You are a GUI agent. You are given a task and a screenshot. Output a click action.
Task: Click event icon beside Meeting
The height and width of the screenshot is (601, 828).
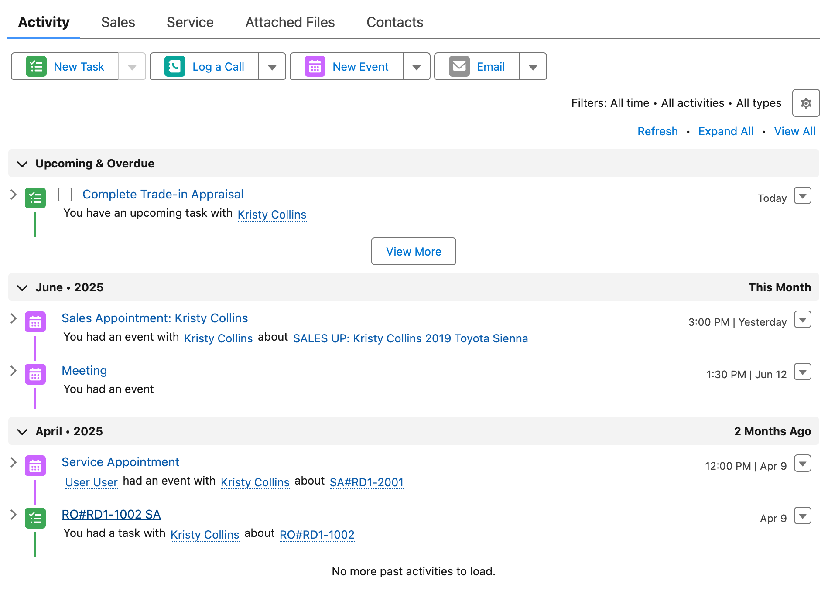[35, 374]
